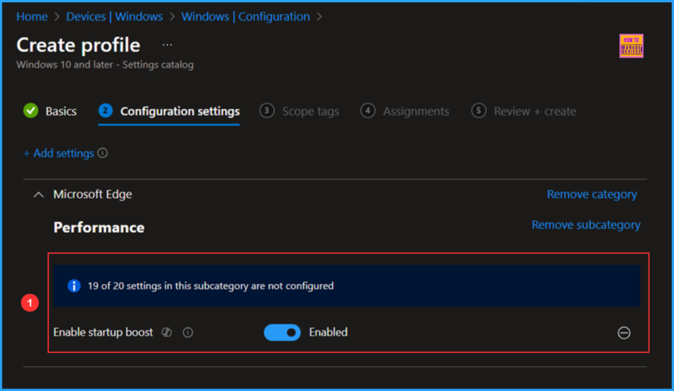This screenshot has height=391, width=674.
Task: Click the blue info icon in settings banner
Action: (74, 286)
